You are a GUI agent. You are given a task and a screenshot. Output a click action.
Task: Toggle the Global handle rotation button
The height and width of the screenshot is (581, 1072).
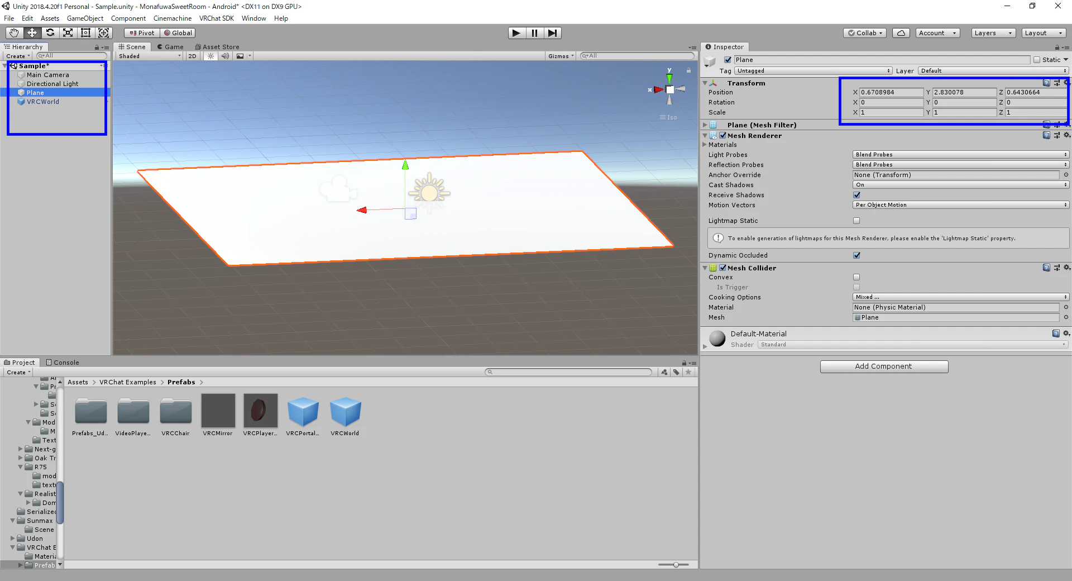178,33
